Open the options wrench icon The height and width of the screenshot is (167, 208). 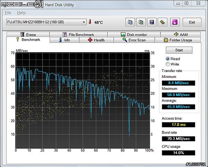pyautogui.click(x=163, y=22)
